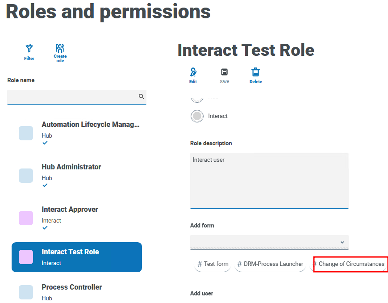This screenshot has height=303, width=388.
Task: Click the Test form tag
Action: coord(213,264)
